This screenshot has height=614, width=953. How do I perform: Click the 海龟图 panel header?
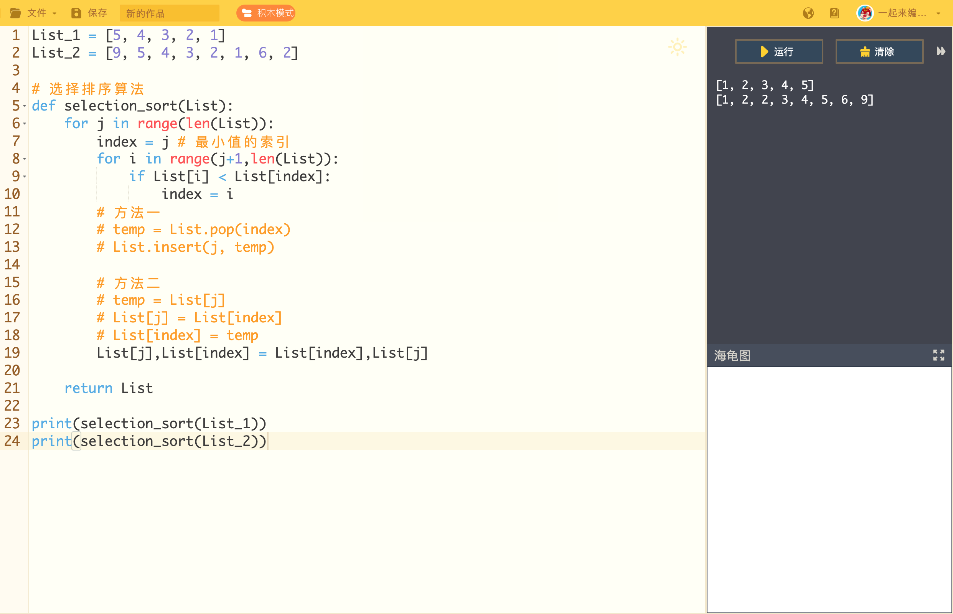(x=829, y=355)
